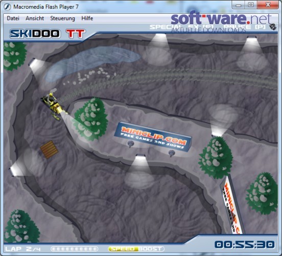Click the race timer 00:55:30
The image size is (282, 256).
[245, 245]
